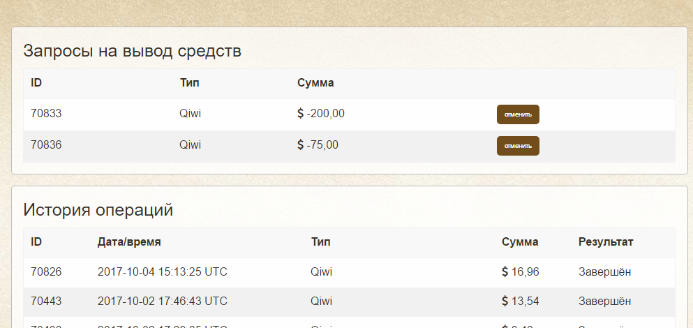The width and height of the screenshot is (693, 328).
Task: Click the 'Запросы на вывод средств' heading
Action: pos(133,51)
